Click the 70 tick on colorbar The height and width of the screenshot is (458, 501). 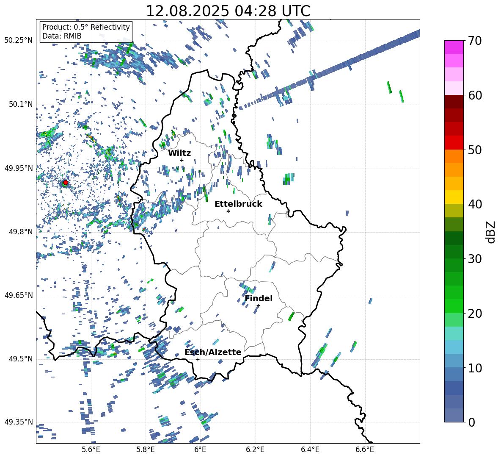(475, 41)
